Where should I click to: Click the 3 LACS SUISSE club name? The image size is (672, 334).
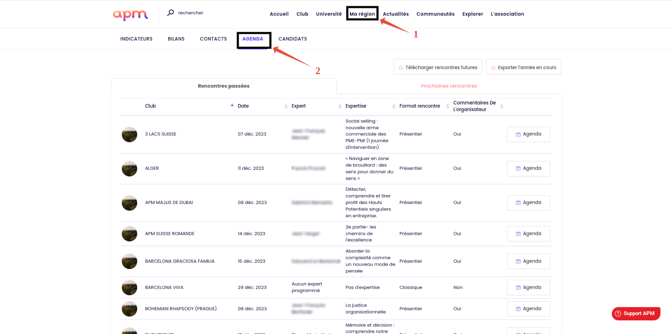coord(161,134)
